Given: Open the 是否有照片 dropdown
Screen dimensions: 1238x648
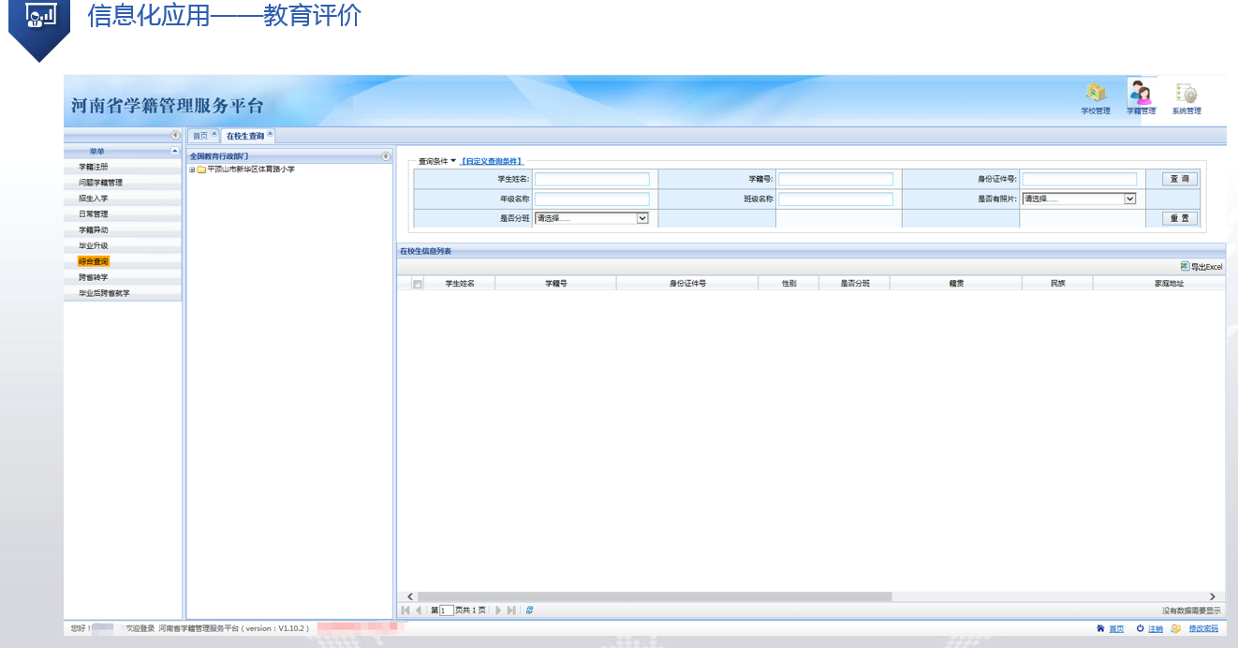Looking at the screenshot, I should 1129,199.
